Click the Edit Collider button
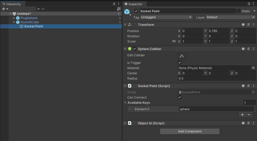257x141 pixels. [x=181, y=56]
